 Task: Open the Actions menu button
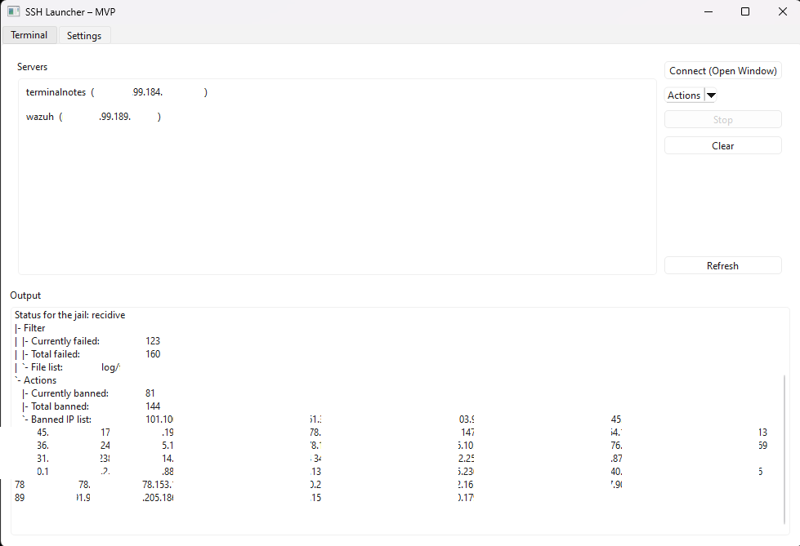tap(684, 95)
